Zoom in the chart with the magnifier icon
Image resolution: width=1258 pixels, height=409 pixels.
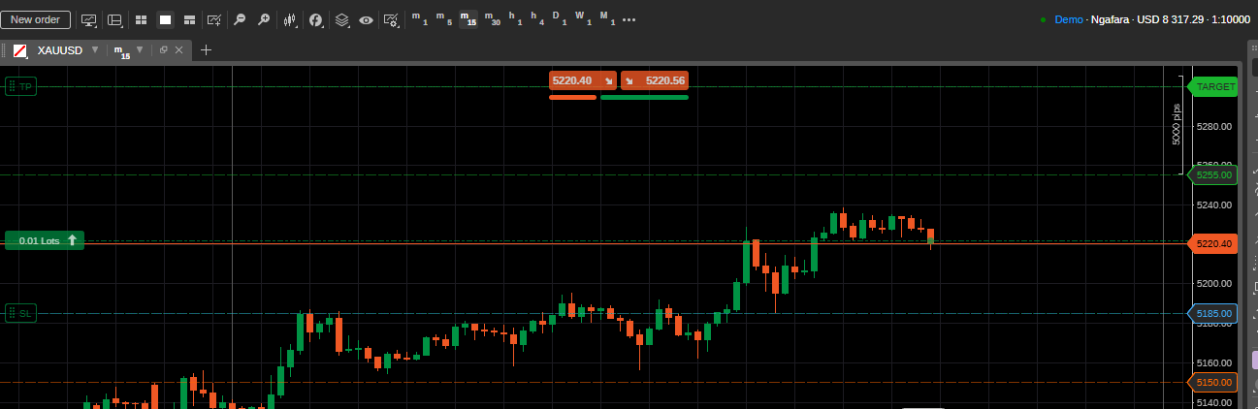coord(263,19)
